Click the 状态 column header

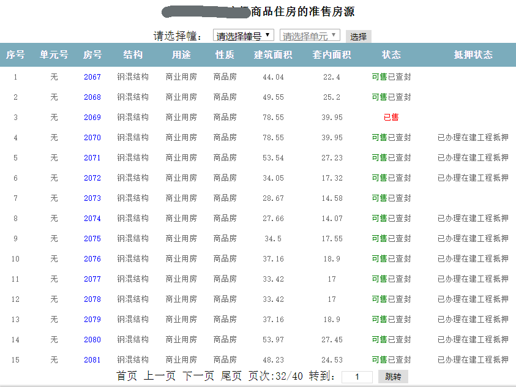391,54
